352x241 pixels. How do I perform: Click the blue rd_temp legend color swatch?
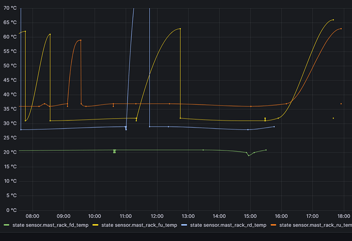[184, 225]
